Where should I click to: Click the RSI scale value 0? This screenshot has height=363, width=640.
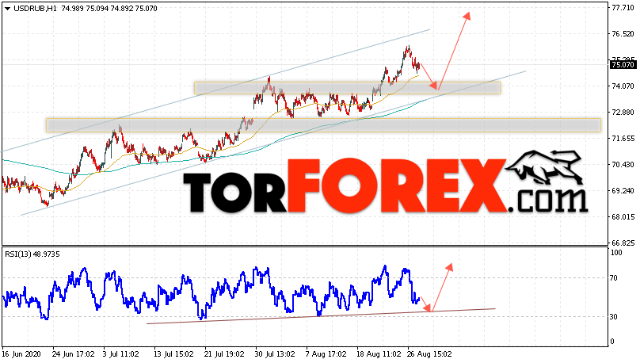click(x=612, y=342)
